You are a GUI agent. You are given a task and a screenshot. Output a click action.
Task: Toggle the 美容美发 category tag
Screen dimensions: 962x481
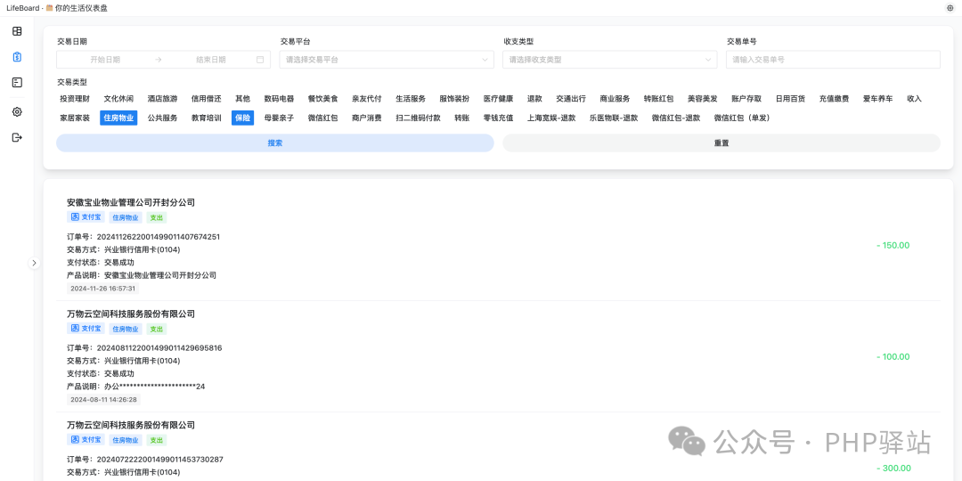point(703,99)
